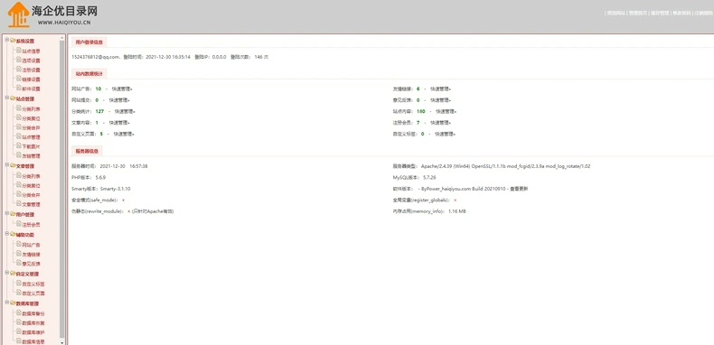
Task: Click 快速管理 next to 分类统计
Action: [125, 111]
